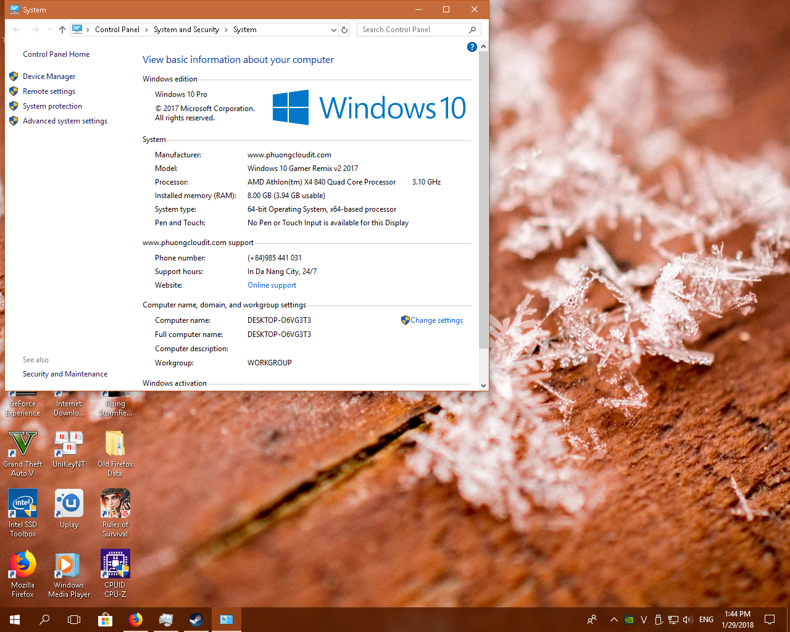The image size is (790, 632).
Task: Show hidden tray icons chevron
Action: click(614, 620)
